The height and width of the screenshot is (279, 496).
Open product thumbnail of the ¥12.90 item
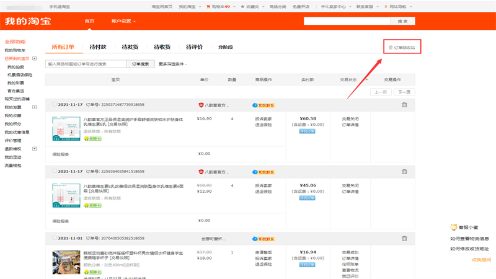(x=66, y=195)
